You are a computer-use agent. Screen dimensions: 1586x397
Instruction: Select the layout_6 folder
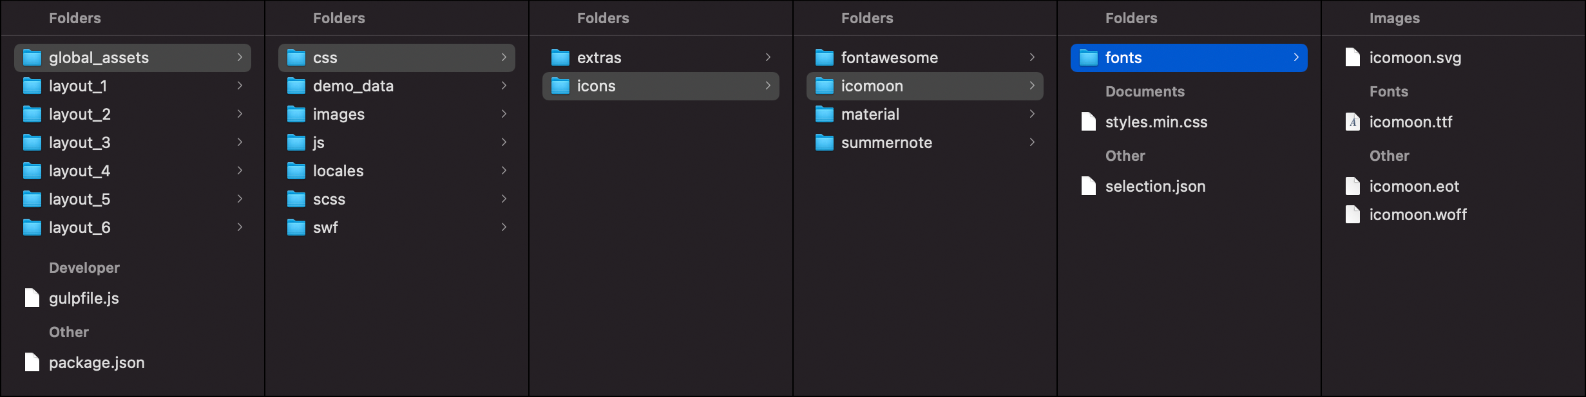click(x=133, y=228)
